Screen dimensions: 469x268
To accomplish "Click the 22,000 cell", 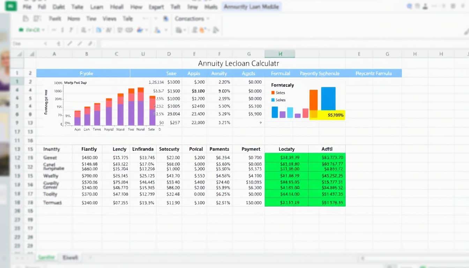I will point(198,122).
